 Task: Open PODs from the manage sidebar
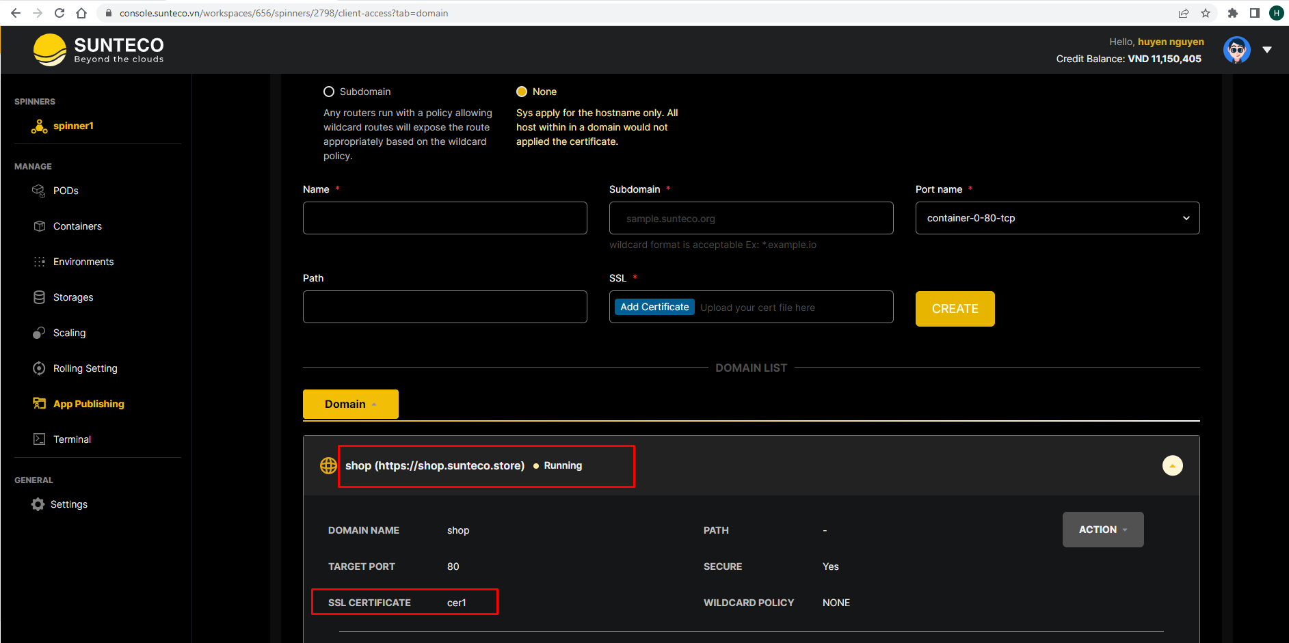[65, 191]
